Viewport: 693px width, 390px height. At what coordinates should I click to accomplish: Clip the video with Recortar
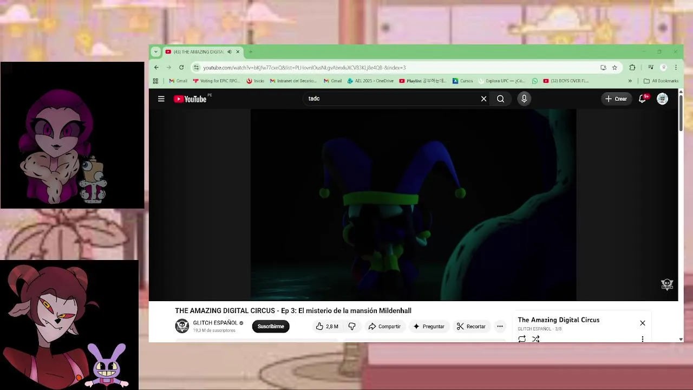471,326
